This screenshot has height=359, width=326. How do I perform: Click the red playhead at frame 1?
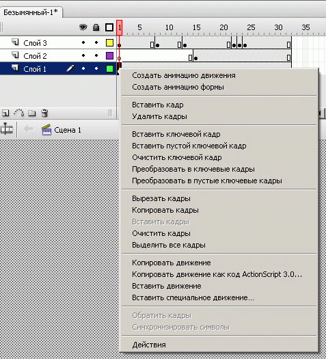(x=119, y=27)
